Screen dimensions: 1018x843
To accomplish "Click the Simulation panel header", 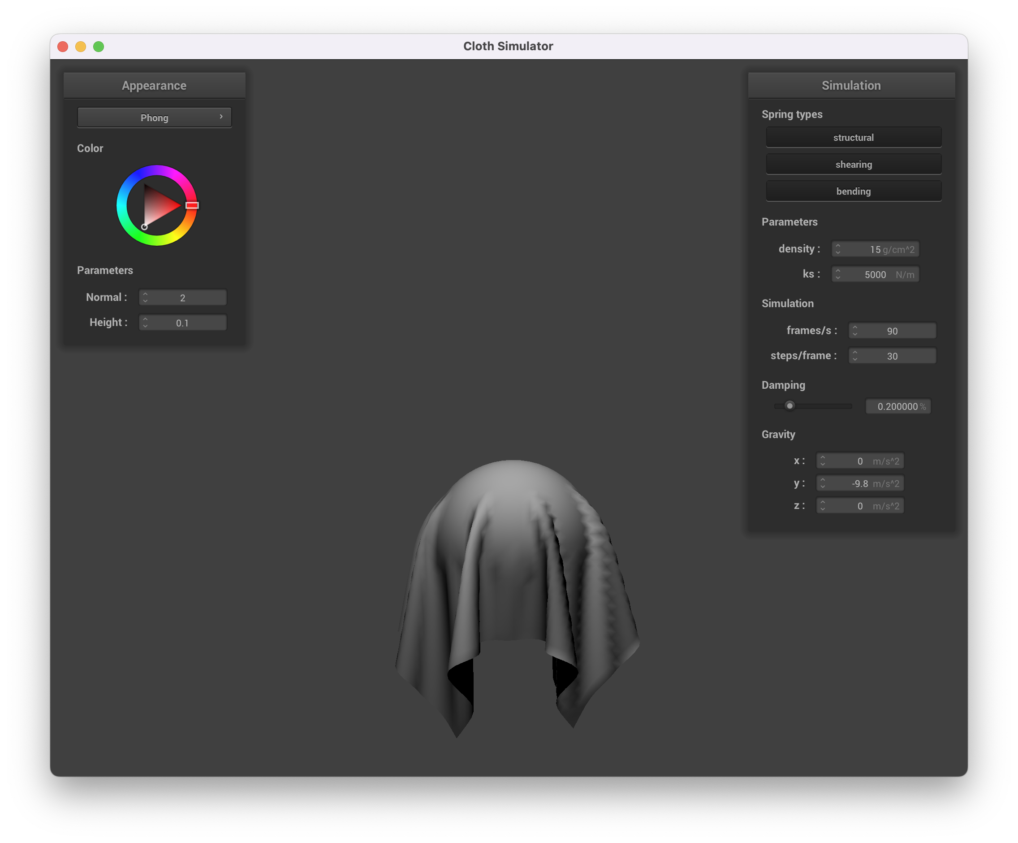I will click(851, 85).
